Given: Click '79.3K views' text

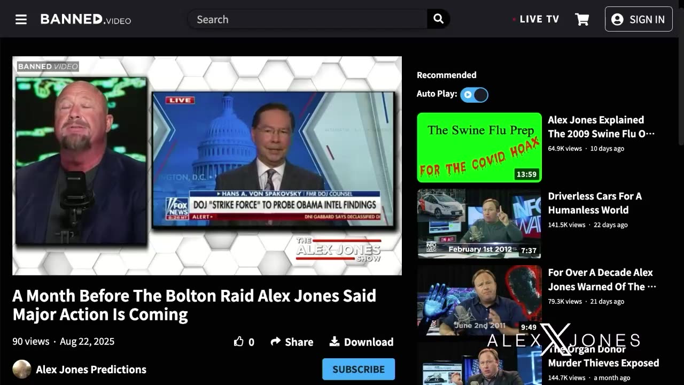Looking at the screenshot, I should pyautogui.click(x=565, y=302).
